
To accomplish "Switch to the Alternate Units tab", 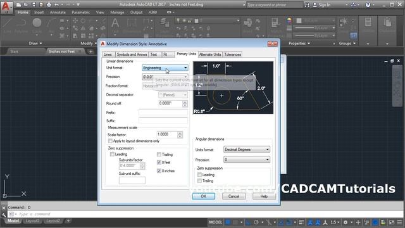I will [210, 54].
